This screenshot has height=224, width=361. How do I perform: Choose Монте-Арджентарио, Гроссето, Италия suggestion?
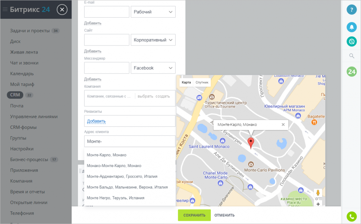tap(122, 176)
